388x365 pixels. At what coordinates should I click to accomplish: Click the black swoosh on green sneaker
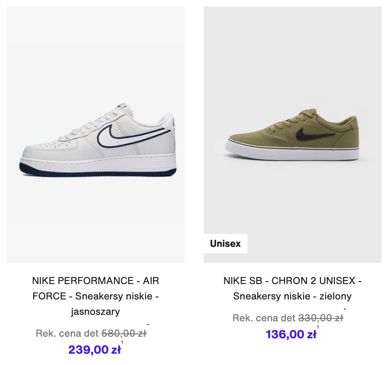pos(315,134)
